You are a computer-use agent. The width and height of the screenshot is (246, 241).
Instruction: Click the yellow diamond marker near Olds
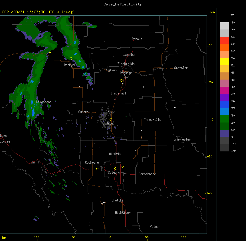111,119
